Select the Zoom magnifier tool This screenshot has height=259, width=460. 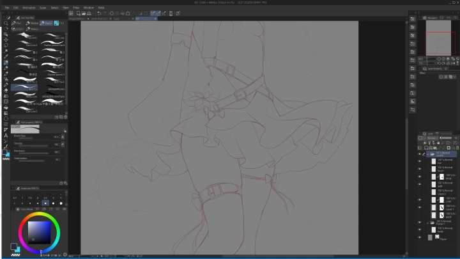point(6,23)
